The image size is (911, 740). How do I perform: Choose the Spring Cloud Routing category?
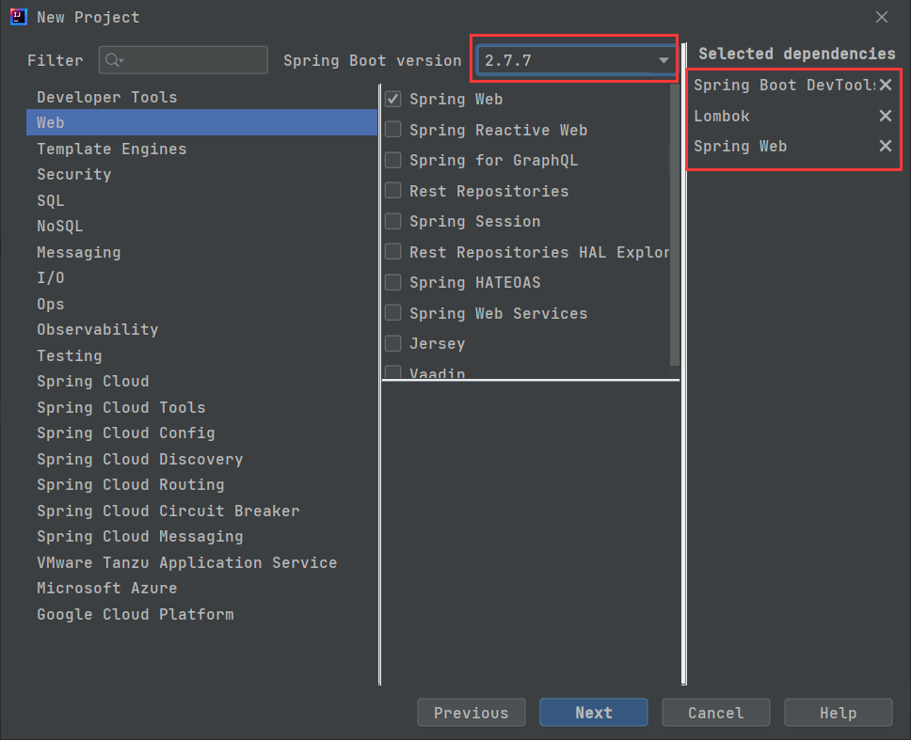pos(130,484)
